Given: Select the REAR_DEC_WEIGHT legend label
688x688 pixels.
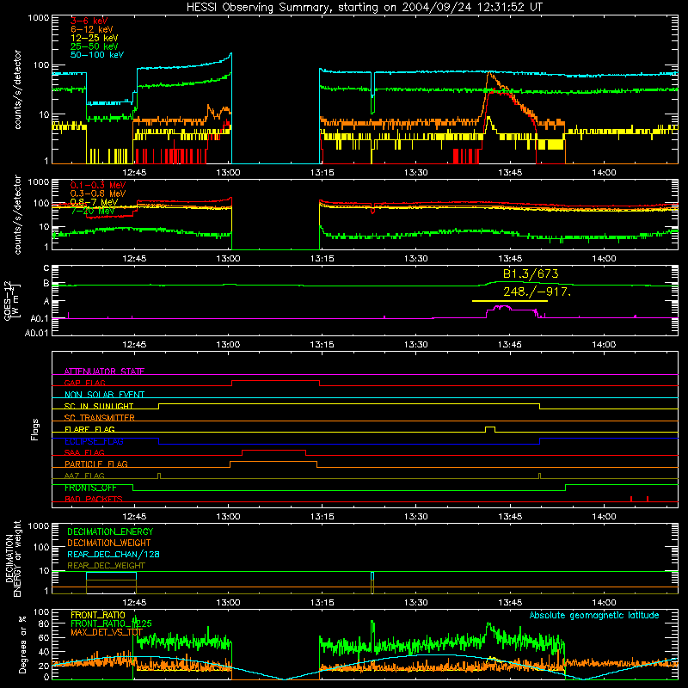Looking at the screenshot, I should coord(106,566).
